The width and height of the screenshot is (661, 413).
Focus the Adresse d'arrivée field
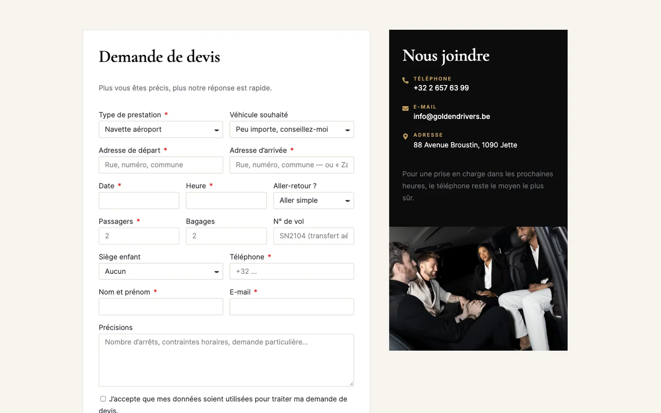click(292, 165)
